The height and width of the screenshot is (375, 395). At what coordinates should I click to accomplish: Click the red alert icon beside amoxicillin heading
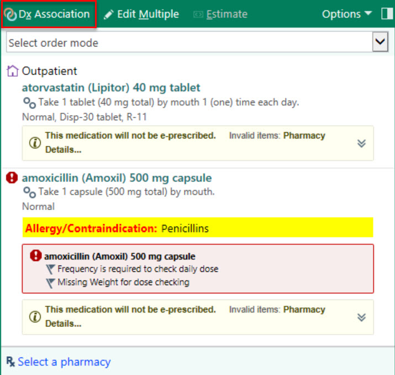(12, 178)
